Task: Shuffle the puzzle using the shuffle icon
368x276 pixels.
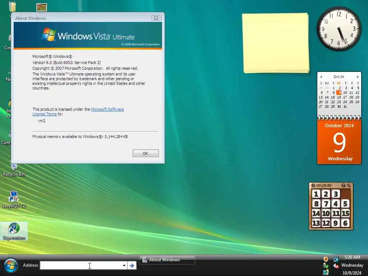Action: click(x=349, y=185)
